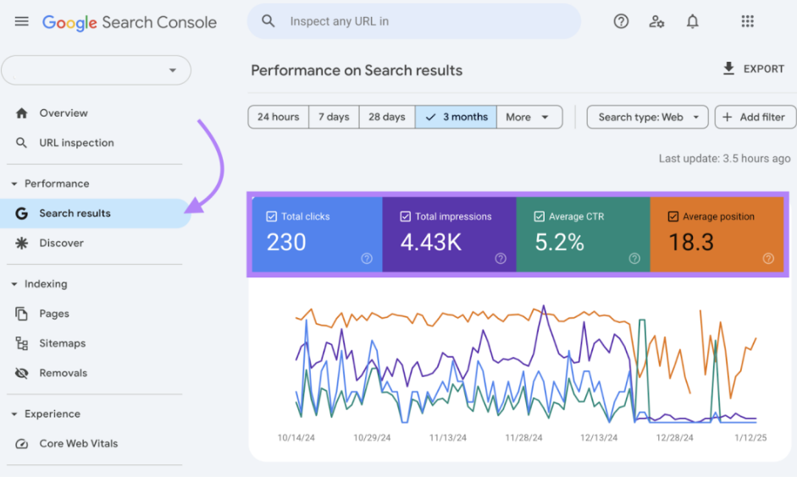This screenshot has height=493, width=797.
Task: Open the Removals page
Action: 63,373
